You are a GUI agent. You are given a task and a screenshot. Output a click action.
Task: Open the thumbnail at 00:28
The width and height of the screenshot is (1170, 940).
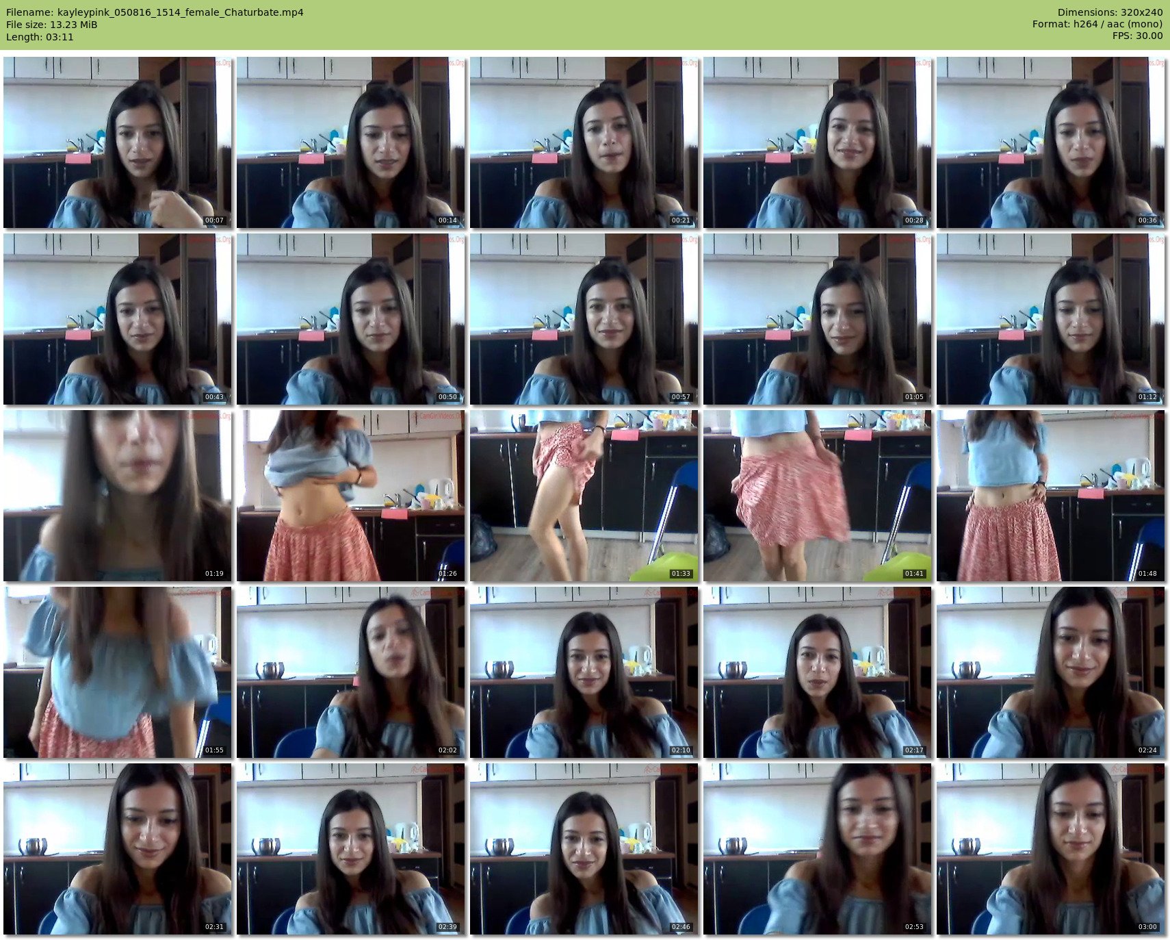(x=818, y=142)
